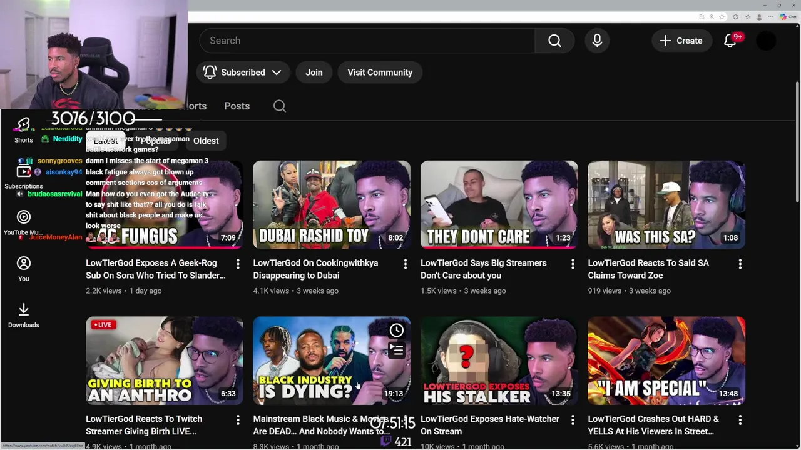Open the "I AM SPECIAL" thumbnail

tap(666, 361)
